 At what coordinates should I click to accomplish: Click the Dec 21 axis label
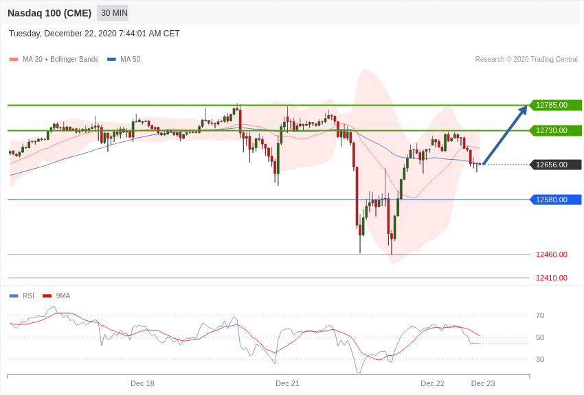[287, 383]
